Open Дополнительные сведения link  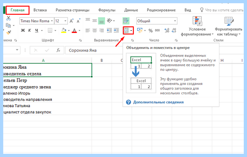click(158, 102)
